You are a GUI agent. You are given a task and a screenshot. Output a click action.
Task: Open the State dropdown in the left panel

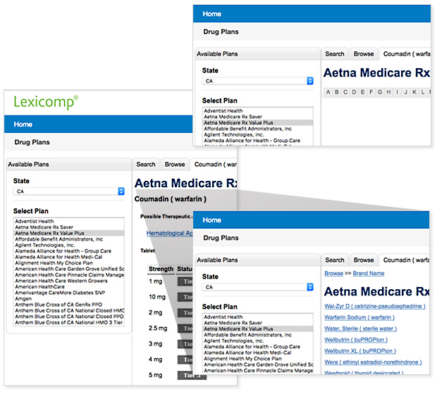click(69, 191)
